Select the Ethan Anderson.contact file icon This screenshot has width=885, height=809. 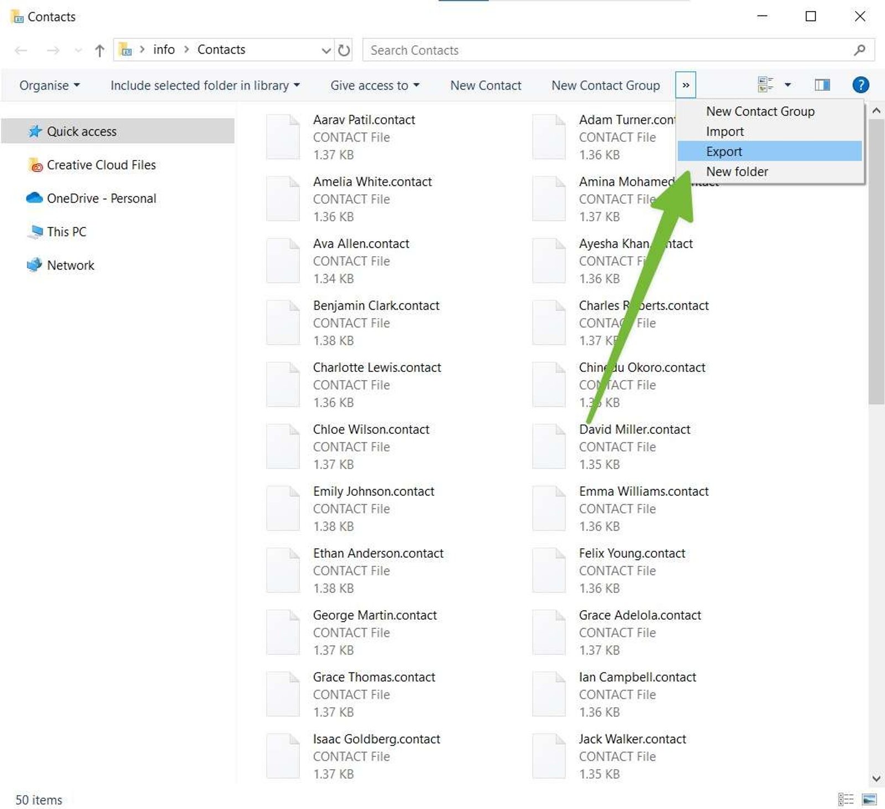click(x=283, y=571)
